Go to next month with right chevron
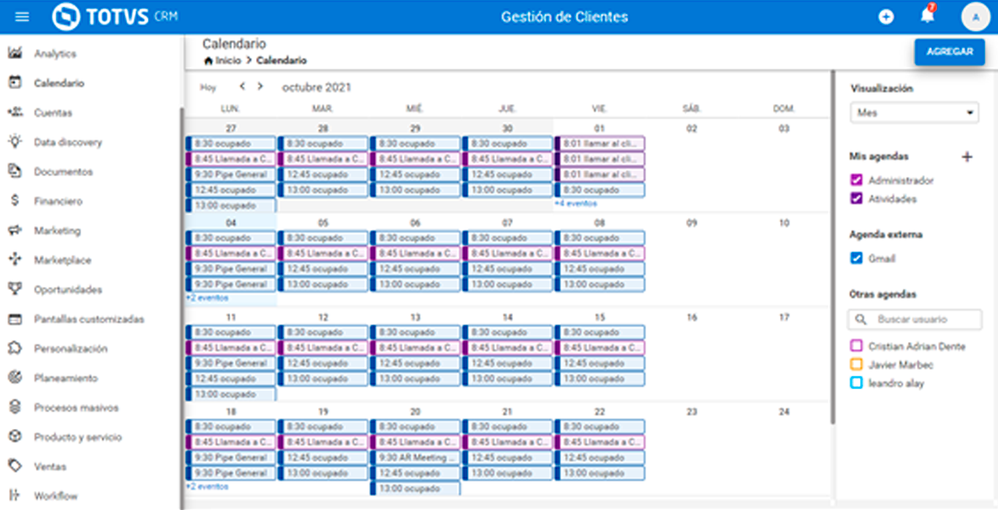Screen dimensions: 998x510 (260, 87)
